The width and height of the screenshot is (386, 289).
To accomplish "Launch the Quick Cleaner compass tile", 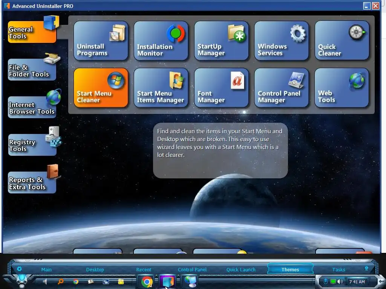I will click(342, 41).
